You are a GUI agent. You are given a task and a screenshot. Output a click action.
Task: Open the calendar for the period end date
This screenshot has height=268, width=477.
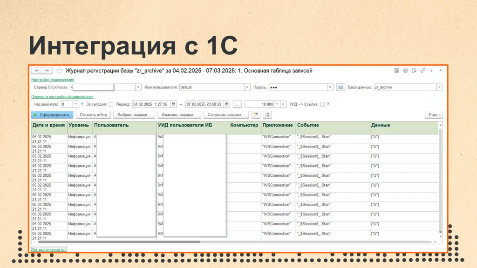[x=227, y=104]
